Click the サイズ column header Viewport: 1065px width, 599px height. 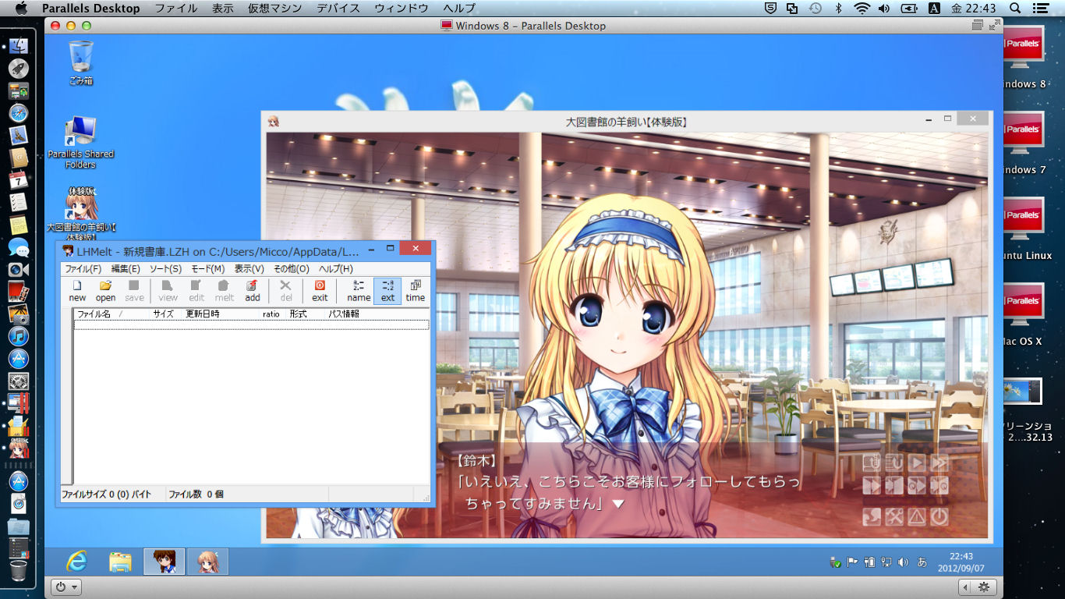point(165,314)
